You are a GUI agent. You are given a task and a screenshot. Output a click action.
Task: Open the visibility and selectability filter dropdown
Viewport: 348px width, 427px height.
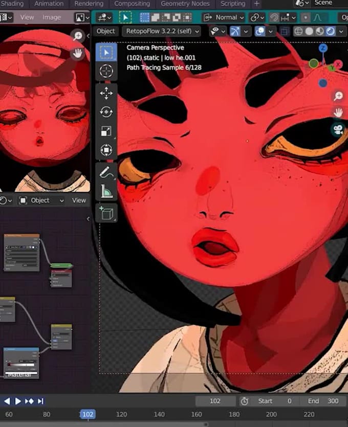click(x=217, y=31)
